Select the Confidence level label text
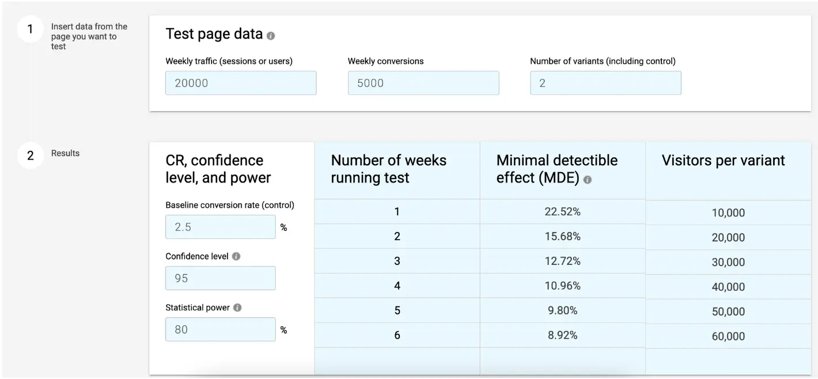This screenshot has width=818, height=379. (x=197, y=256)
